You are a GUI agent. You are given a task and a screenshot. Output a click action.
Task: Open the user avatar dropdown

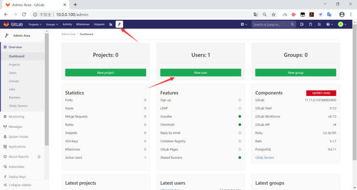click(x=342, y=25)
